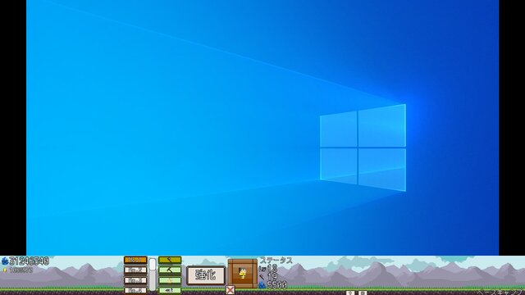
Task: Click the blue crystal icon beside 31246548
Action: (x=5, y=261)
